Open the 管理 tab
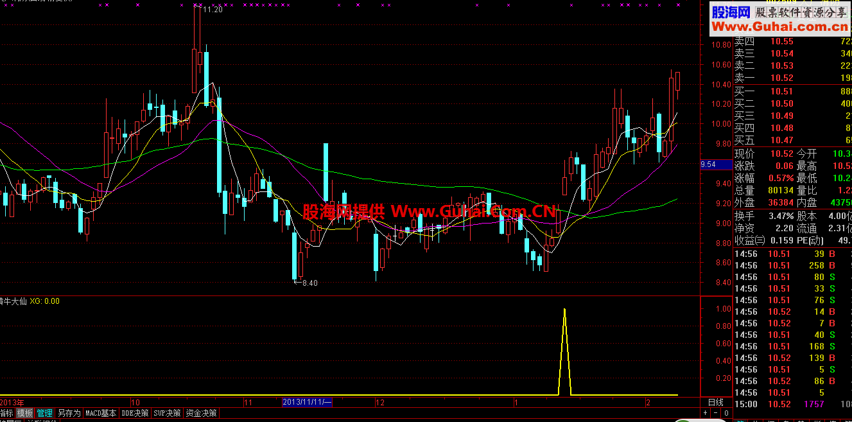 pyautogui.click(x=45, y=413)
